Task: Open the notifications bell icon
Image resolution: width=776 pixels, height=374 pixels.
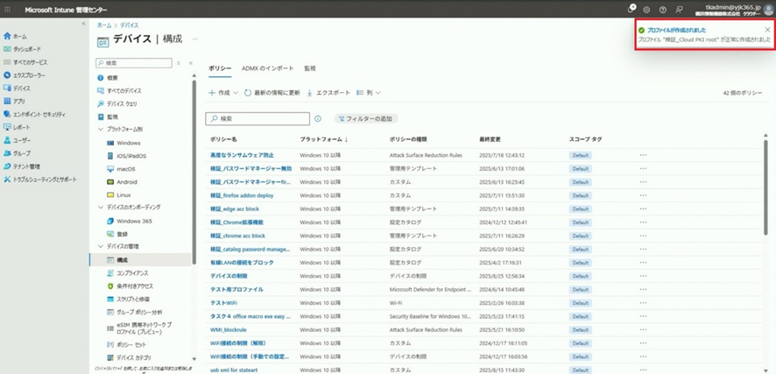Action: tap(632, 9)
